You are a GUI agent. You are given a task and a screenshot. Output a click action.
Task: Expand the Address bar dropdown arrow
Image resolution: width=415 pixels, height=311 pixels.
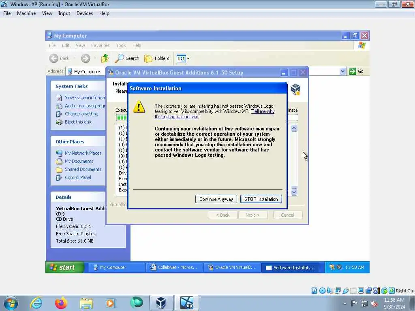click(x=342, y=71)
